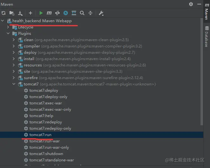
Task: Expand clean plugin node
Action: click(14, 40)
